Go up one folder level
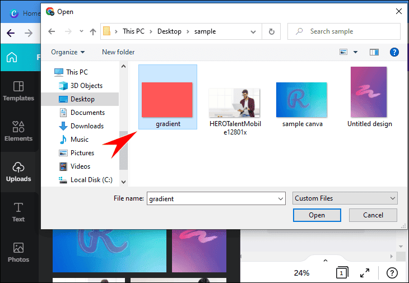Viewport: 409px width, 283px height. [93, 31]
